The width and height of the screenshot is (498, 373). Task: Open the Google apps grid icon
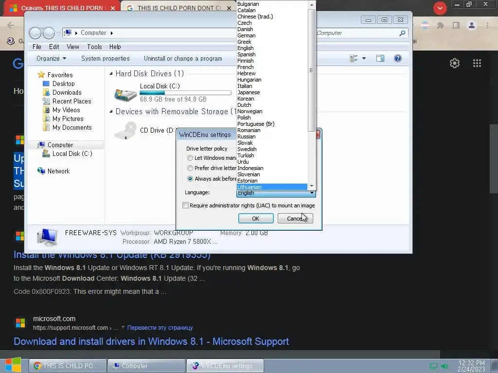tap(477, 63)
